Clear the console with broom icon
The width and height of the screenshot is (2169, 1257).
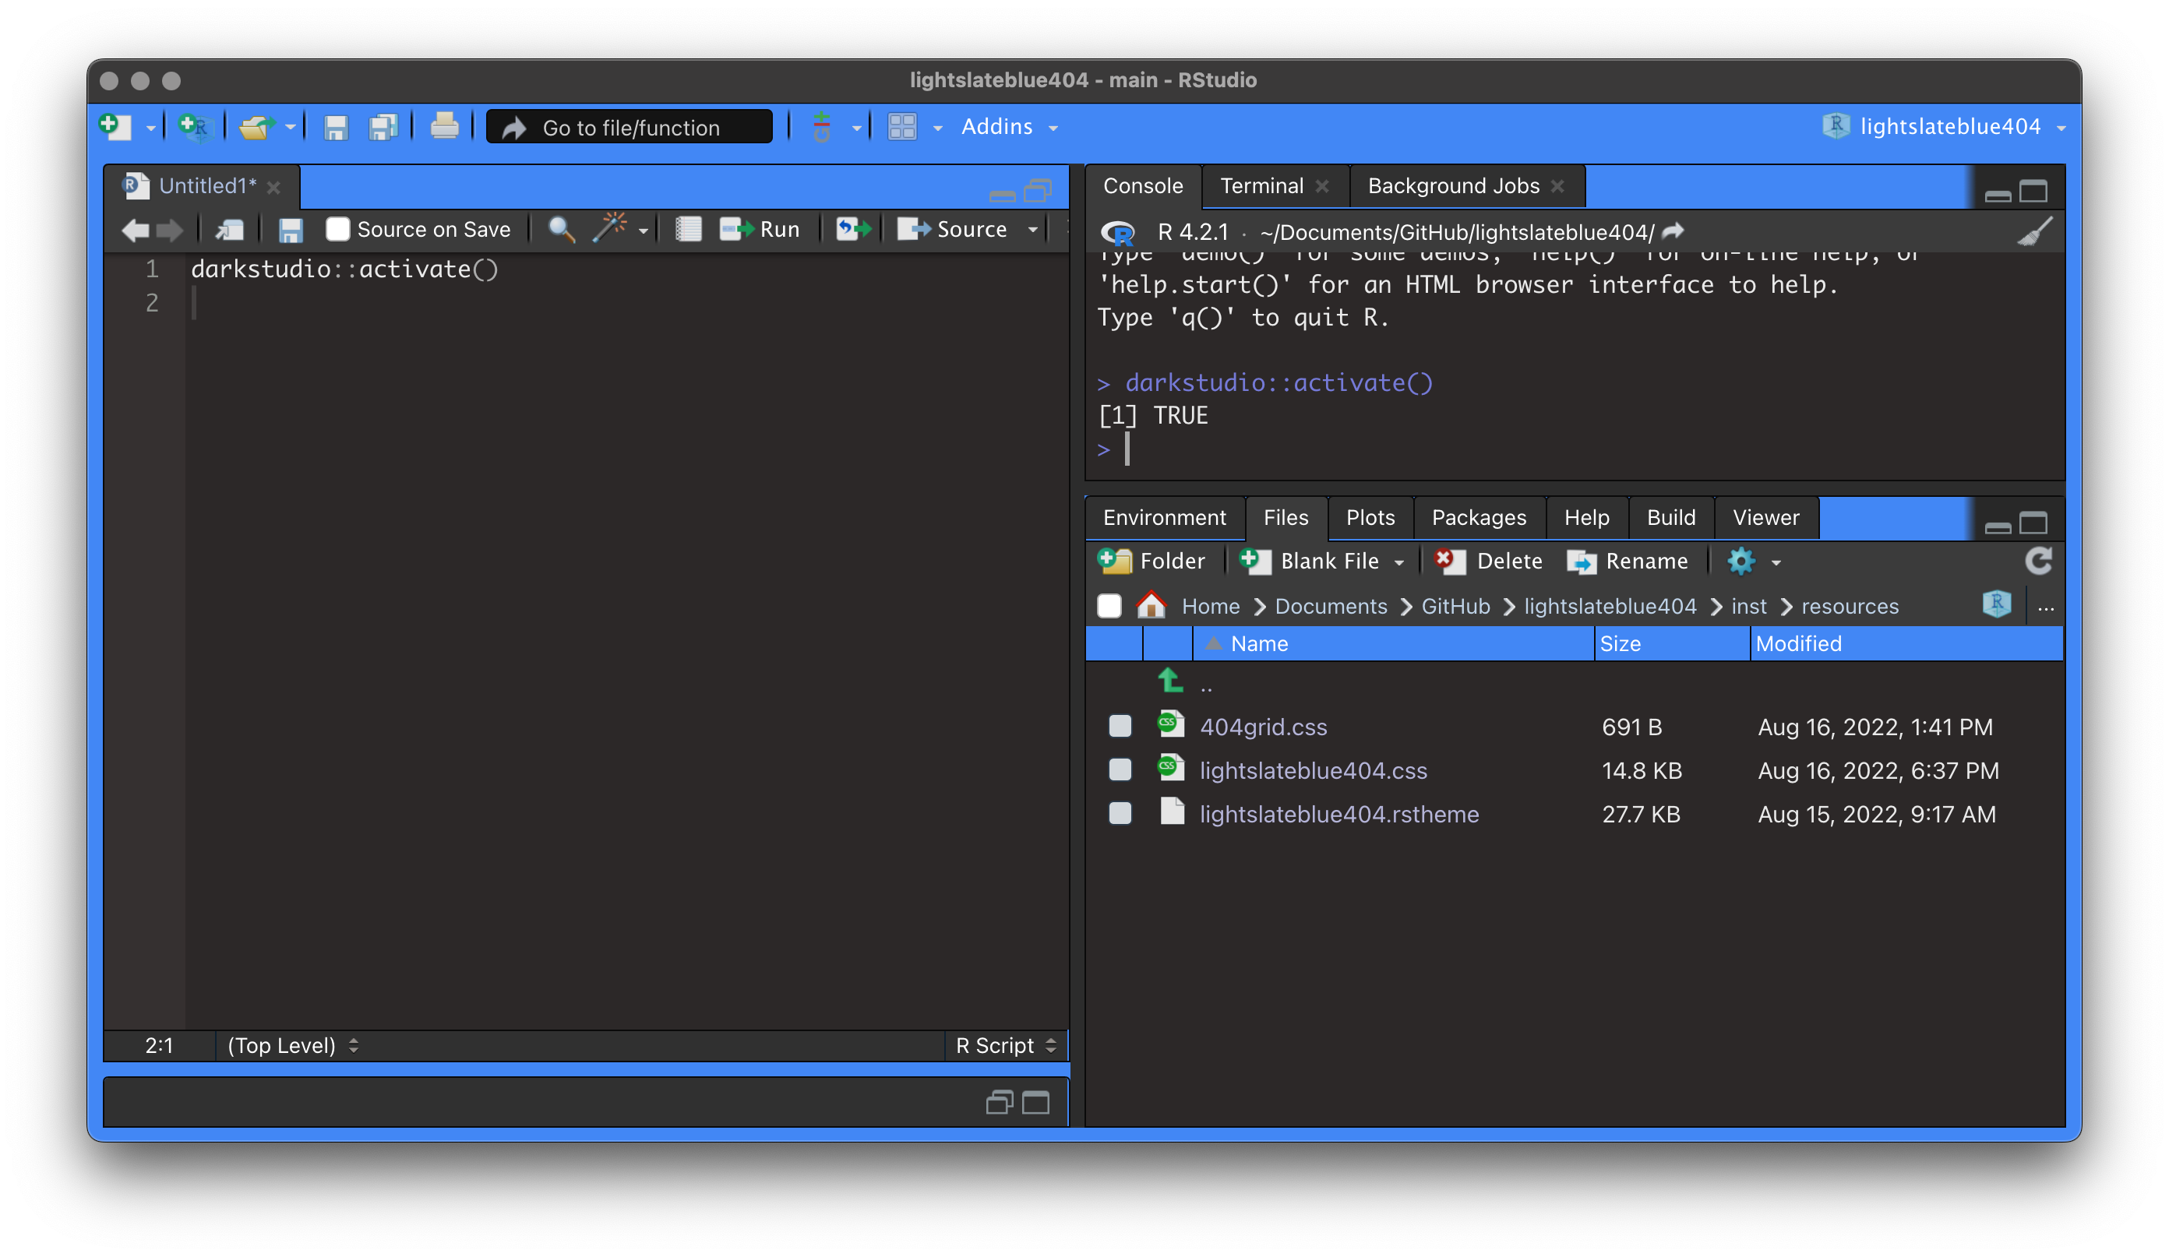point(2035,232)
